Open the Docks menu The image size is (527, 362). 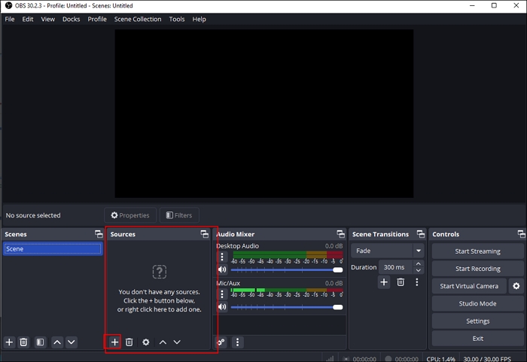tap(71, 19)
